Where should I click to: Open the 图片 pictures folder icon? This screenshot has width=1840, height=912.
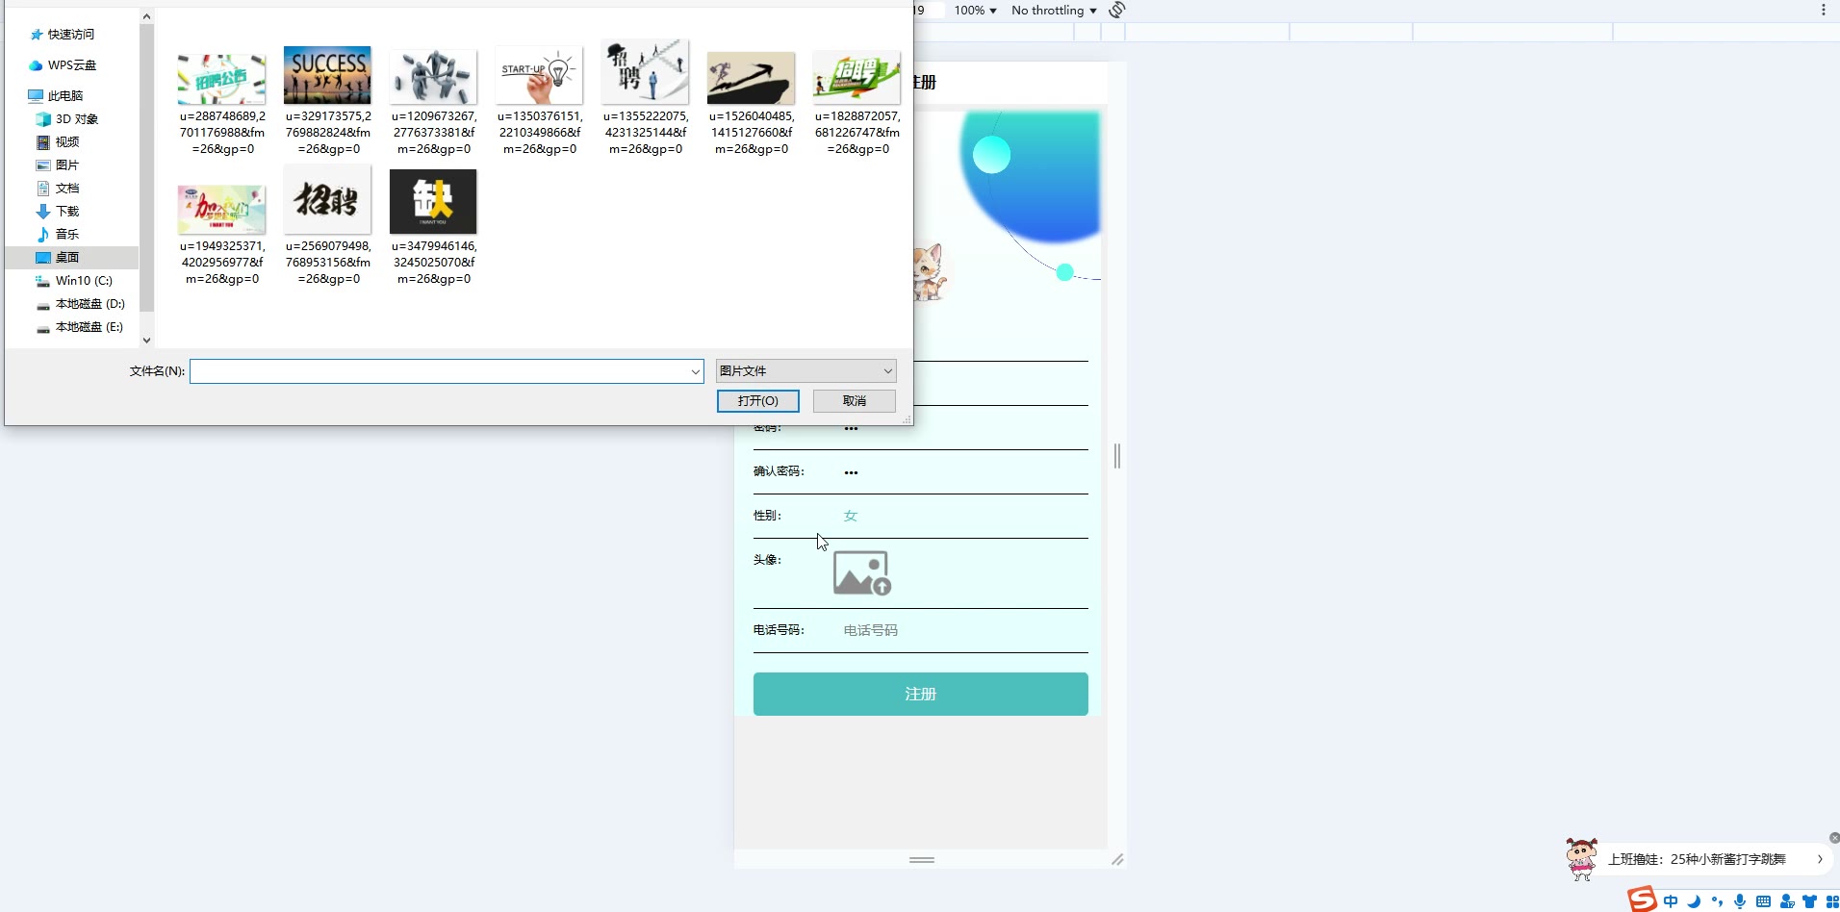[x=43, y=165]
